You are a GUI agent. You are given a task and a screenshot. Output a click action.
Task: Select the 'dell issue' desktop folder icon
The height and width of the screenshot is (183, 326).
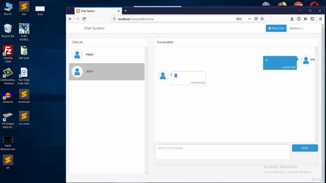point(24,52)
